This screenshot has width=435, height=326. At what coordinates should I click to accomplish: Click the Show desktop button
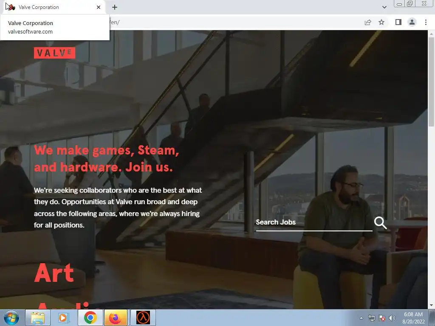pos(432,318)
